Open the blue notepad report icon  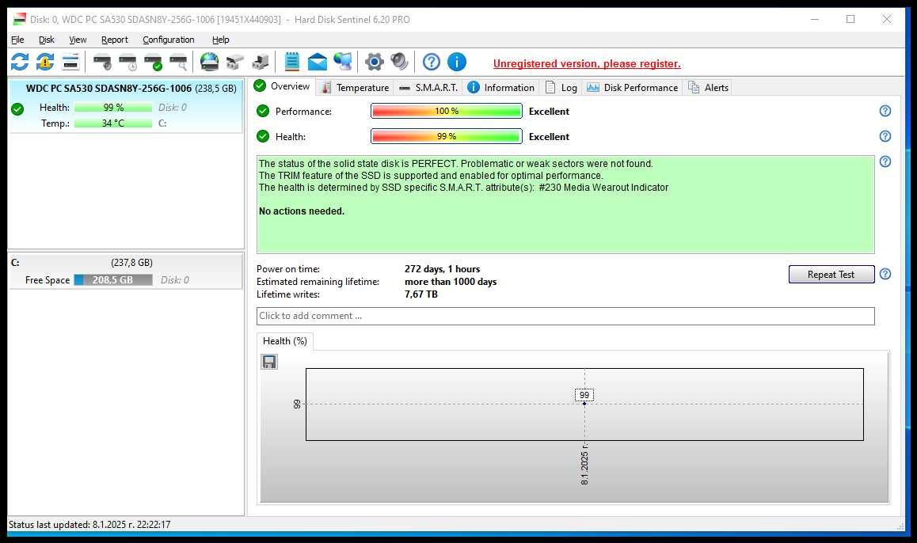coord(292,62)
